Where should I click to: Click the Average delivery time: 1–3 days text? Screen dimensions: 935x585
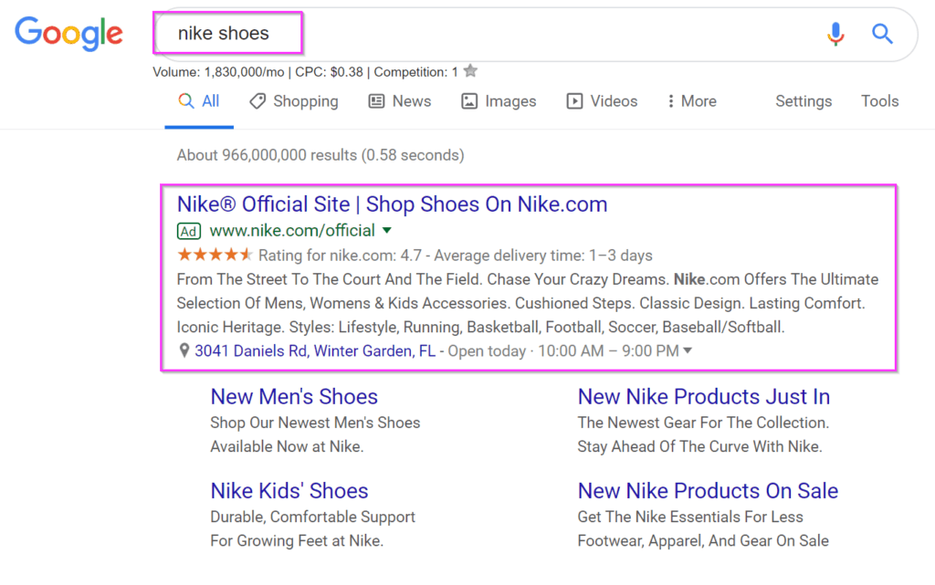click(543, 256)
